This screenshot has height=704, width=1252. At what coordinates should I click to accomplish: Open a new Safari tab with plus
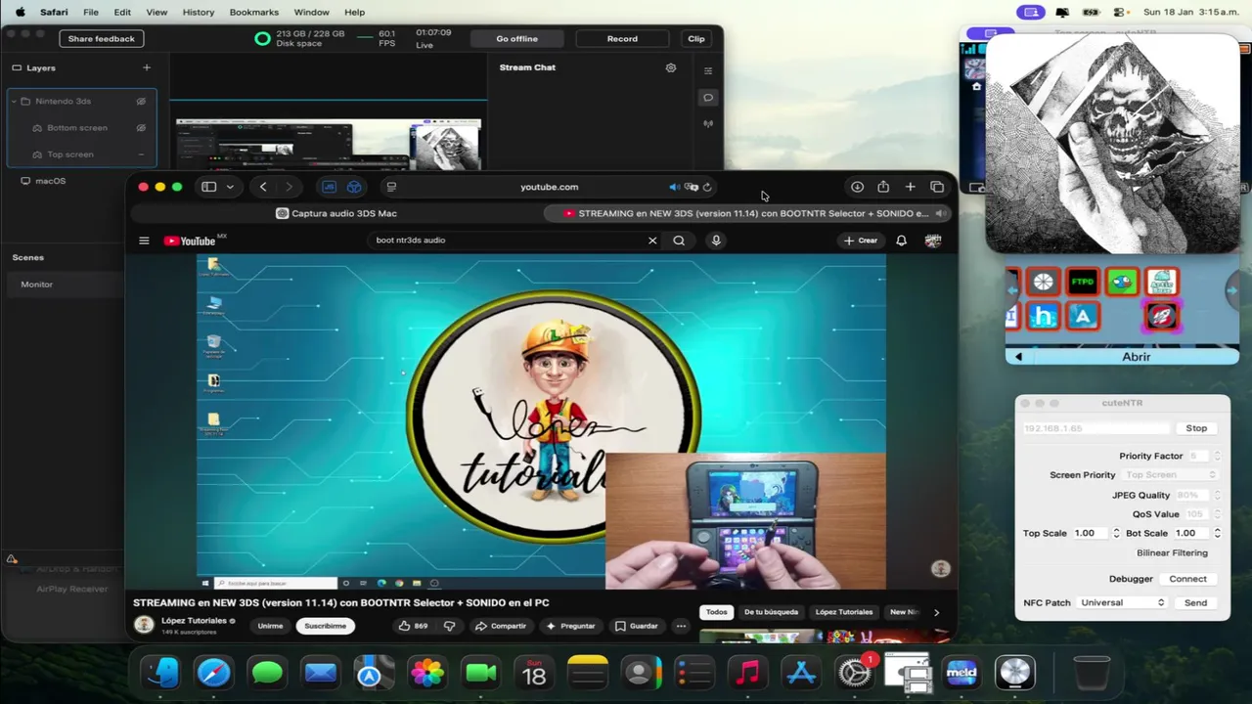click(911, 187)
